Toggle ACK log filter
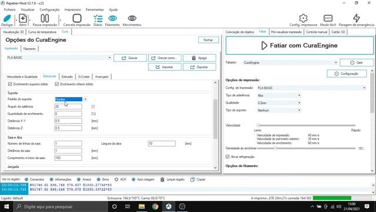 coord(116,180)
